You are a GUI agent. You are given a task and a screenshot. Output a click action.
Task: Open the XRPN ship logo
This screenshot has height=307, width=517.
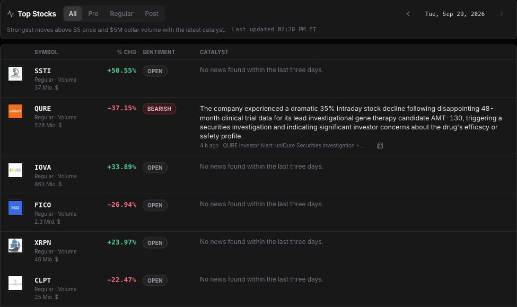coord(15,245)
